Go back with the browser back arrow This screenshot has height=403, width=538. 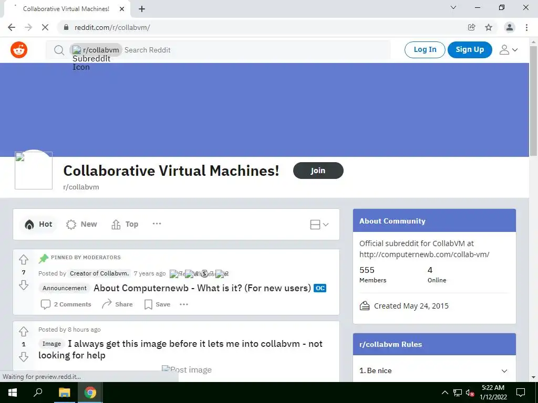click(12, 27)
